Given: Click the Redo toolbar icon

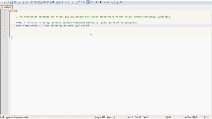Looking at the screenshot, I should pos(48,2).
